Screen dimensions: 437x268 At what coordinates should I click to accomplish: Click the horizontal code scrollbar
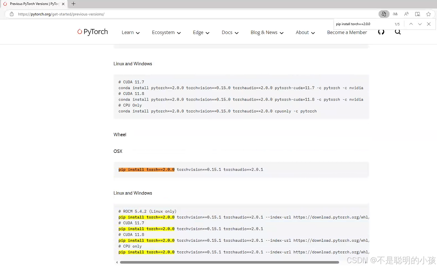coord(229,262)
